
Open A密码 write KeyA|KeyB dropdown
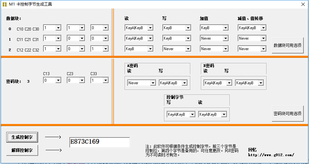pos(184,83)
